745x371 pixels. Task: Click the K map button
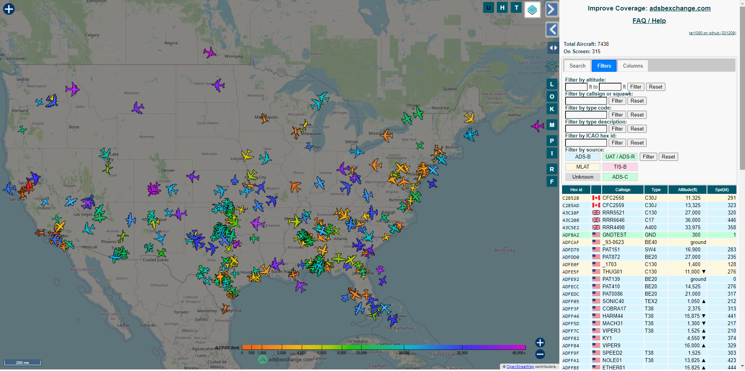pyautogui.click(x=552, y=109)
